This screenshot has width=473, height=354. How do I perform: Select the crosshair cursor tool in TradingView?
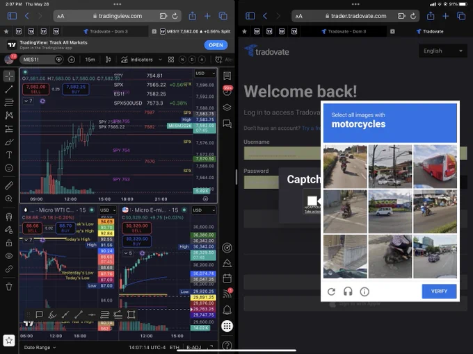click(9, 76)
